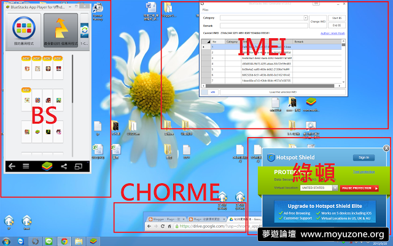Click the Change IMEI button

tap(318, 22)
